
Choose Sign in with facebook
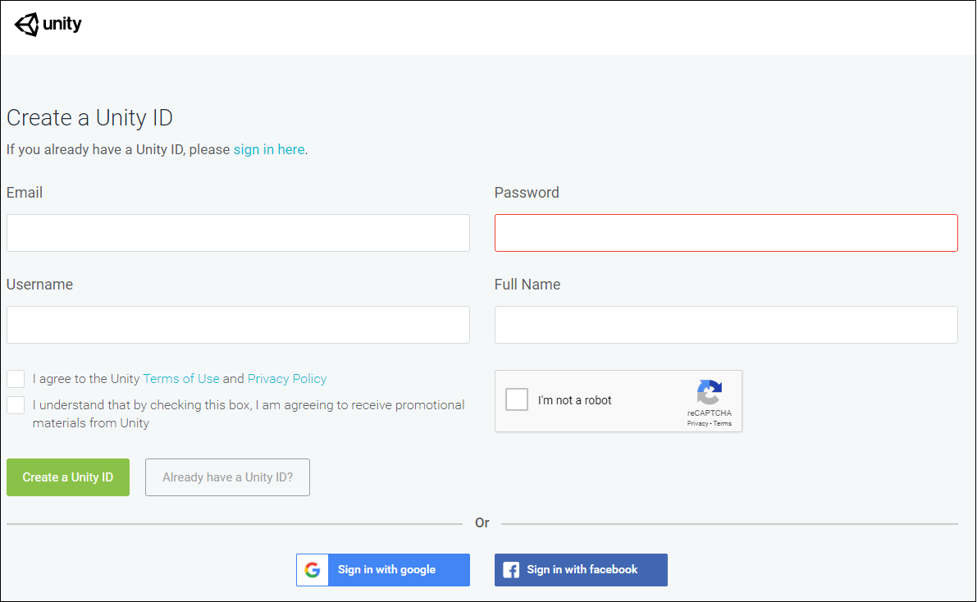tap(581, 570)
